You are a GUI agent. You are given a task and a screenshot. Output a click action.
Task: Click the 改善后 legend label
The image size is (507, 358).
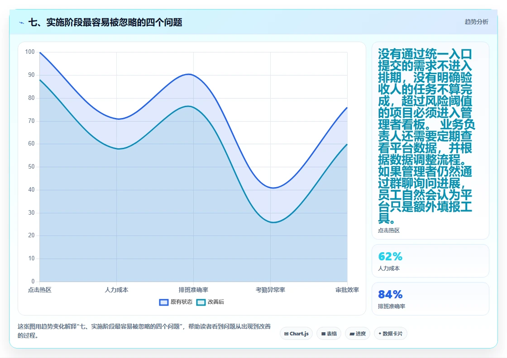point(215,302)
